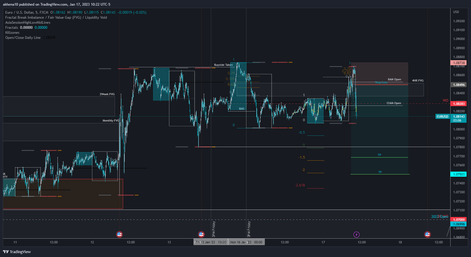Click the -2.618 fib extension label

tap(300, 185)
